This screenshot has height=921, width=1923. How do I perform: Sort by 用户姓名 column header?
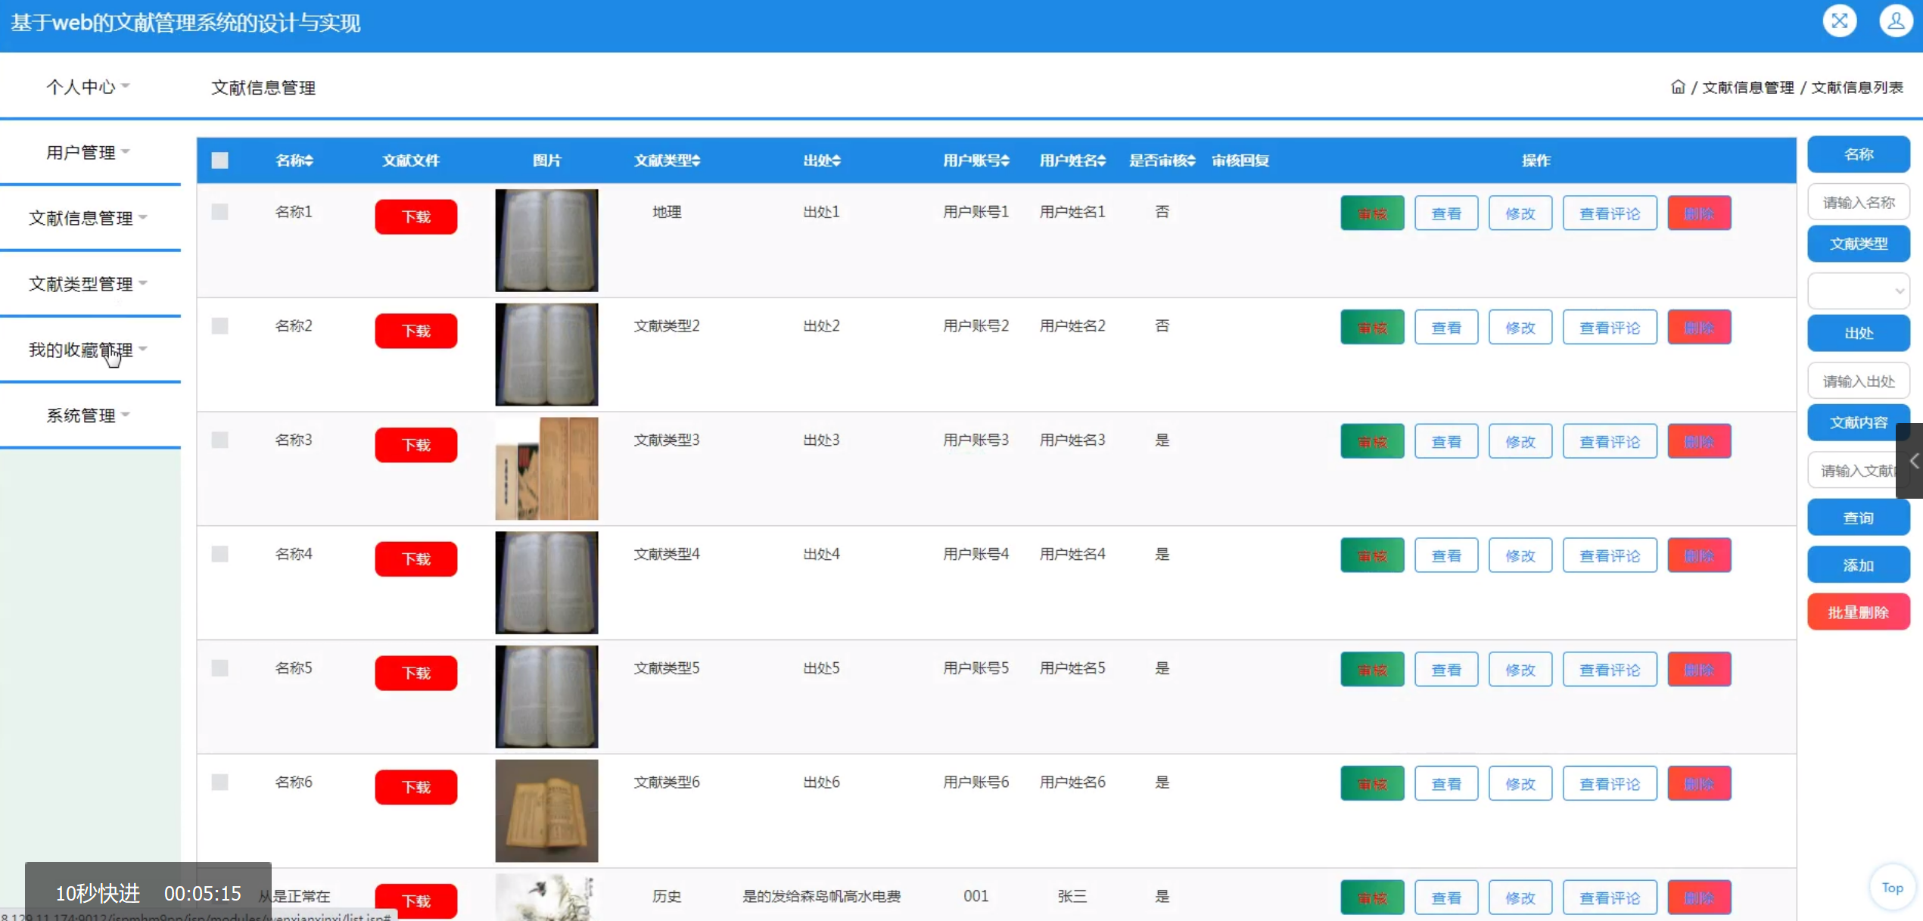pyautogui.click(x=1072, y=160)
